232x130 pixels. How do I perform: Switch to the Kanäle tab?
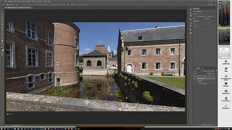(x=203, y=68)
